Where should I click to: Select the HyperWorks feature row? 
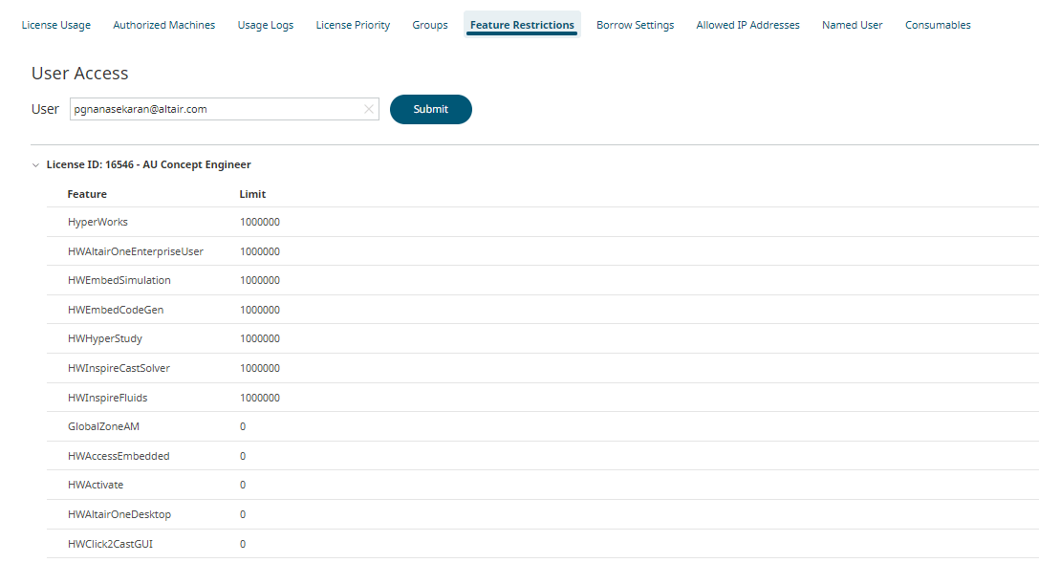(x=543, y=222)
